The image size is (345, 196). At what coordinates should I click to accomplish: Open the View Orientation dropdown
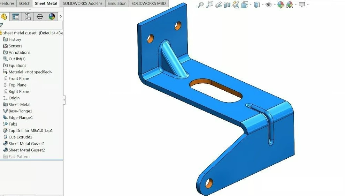click(245, 5)
